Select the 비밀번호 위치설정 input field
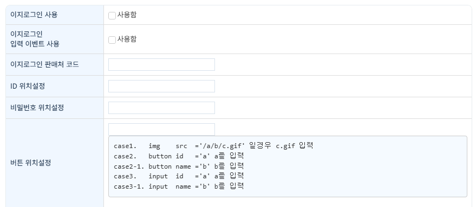This screenshot has width=476, height=207. click(x=161, y=108)
